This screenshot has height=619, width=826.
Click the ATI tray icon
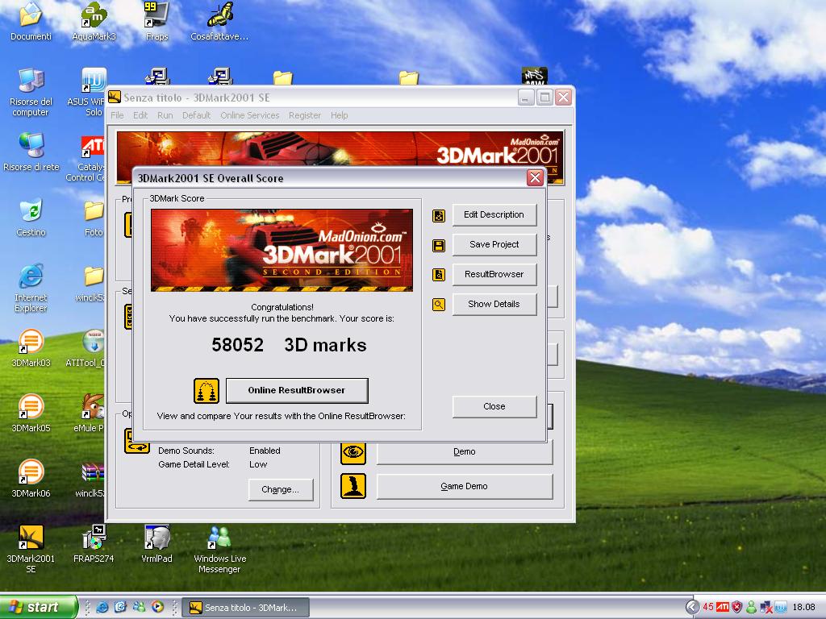[x=723, y=607]
